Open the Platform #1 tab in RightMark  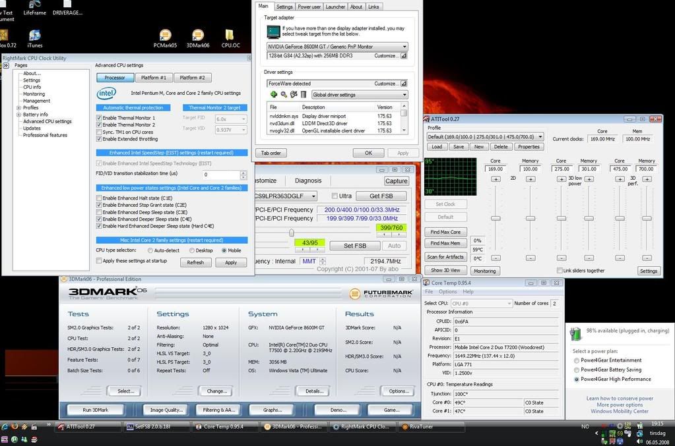154,78
